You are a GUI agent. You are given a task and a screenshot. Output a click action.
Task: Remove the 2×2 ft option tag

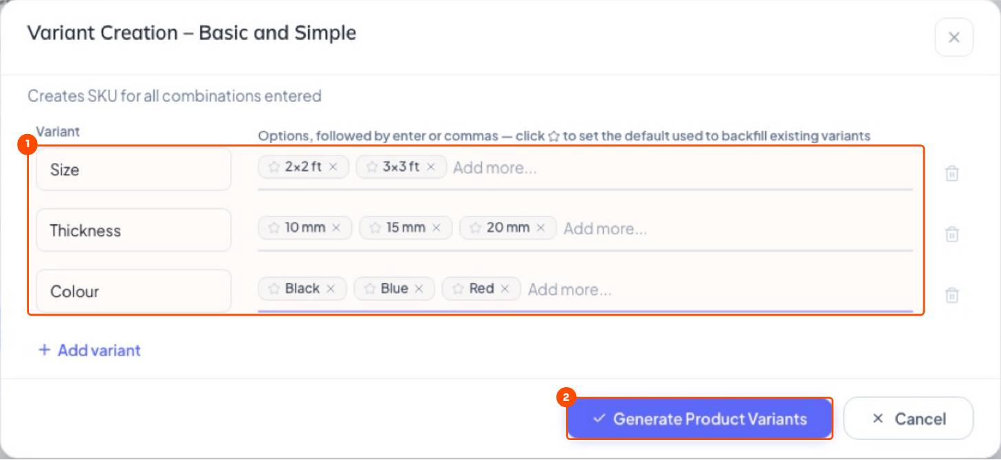coord(333,167)
